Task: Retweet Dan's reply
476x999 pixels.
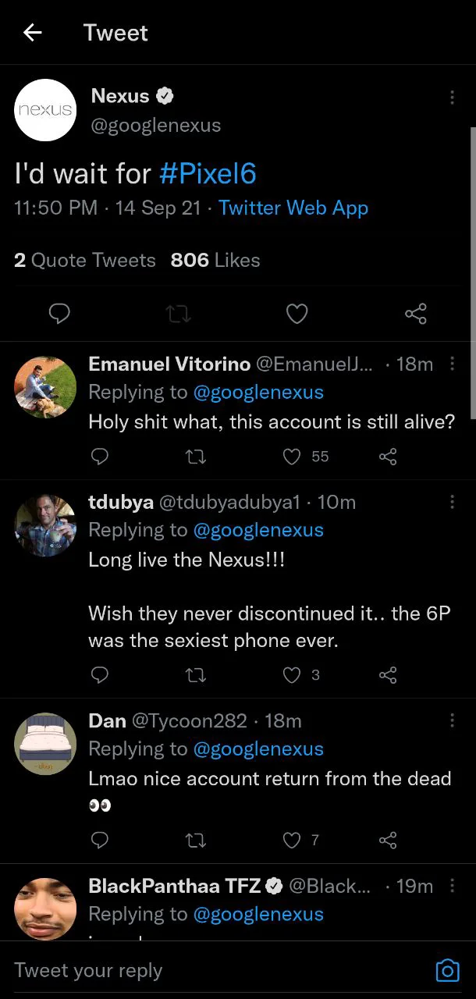Action: point(195,840)
